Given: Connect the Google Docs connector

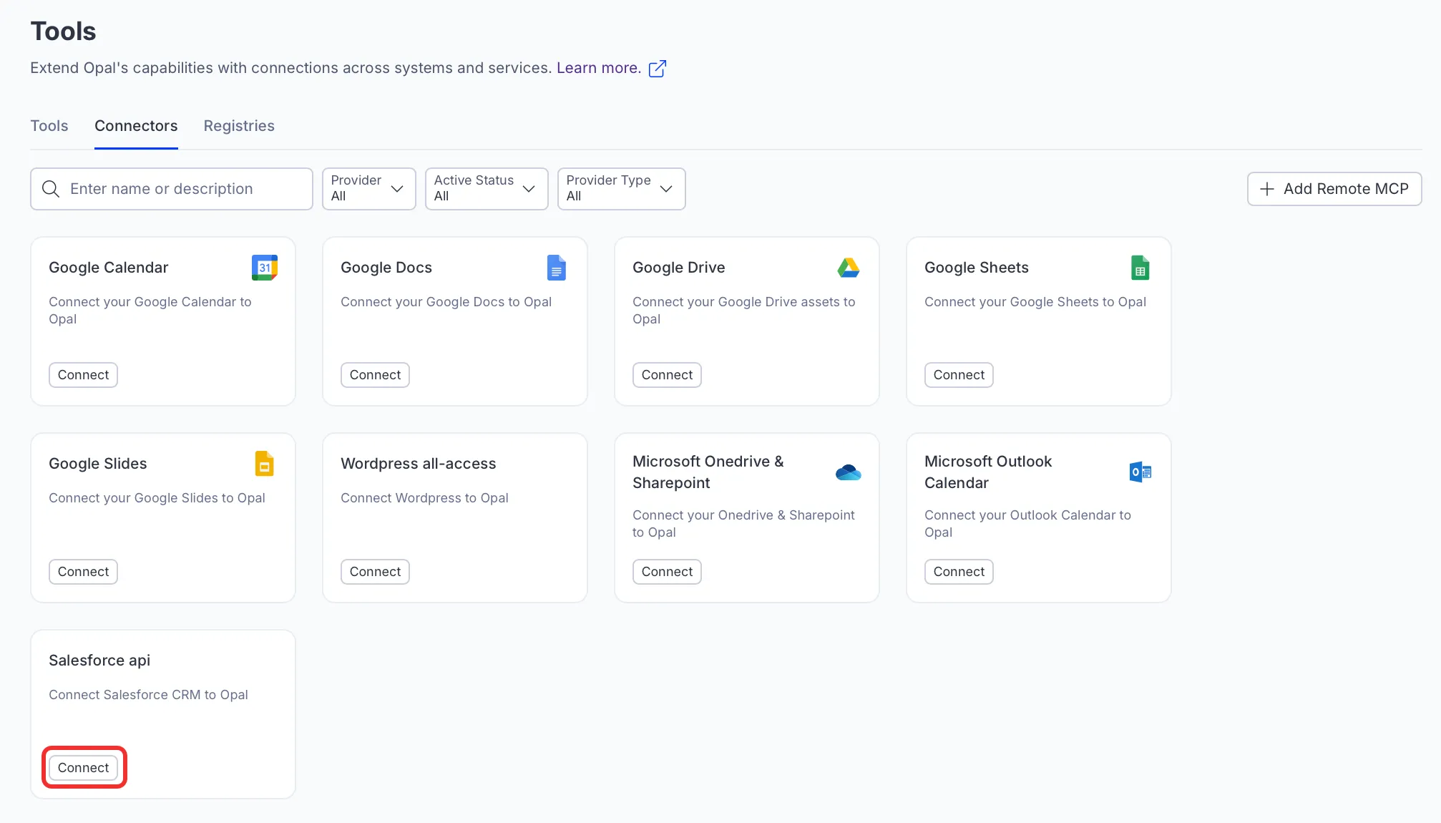Looking at the screenshot, I should (x=375, y=375).
